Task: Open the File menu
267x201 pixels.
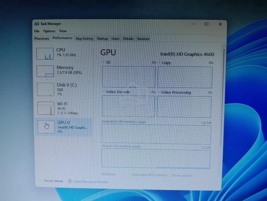Action: point(36,31)
